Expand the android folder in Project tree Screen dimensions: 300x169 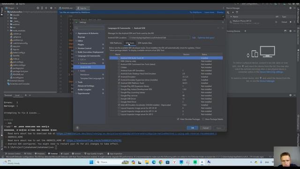pyautogui.click(x=8, y=24)
